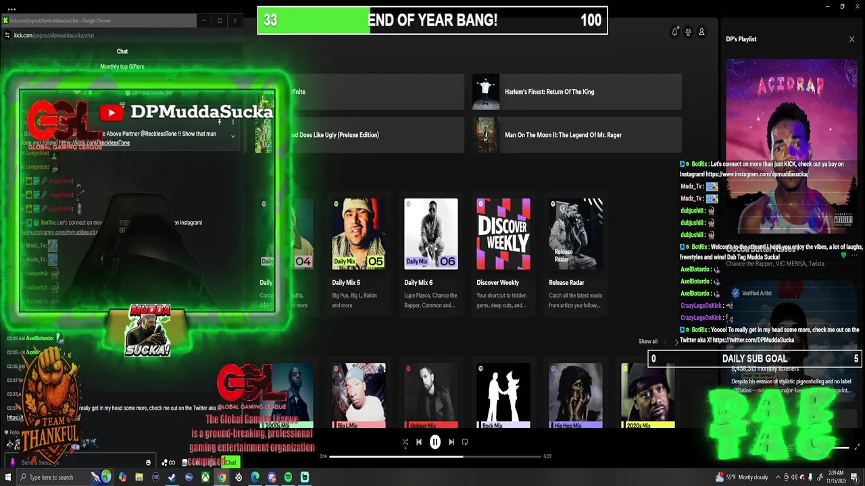The width and height of the screenshot is (865, 486).
Task: Open God Does Like Ugly (Preluxe Edition)
Action: 360,135
